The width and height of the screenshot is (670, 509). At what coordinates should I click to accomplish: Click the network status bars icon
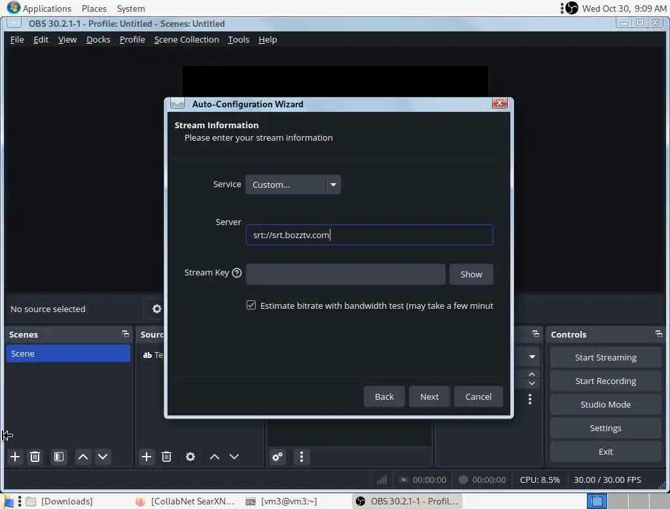381,480
